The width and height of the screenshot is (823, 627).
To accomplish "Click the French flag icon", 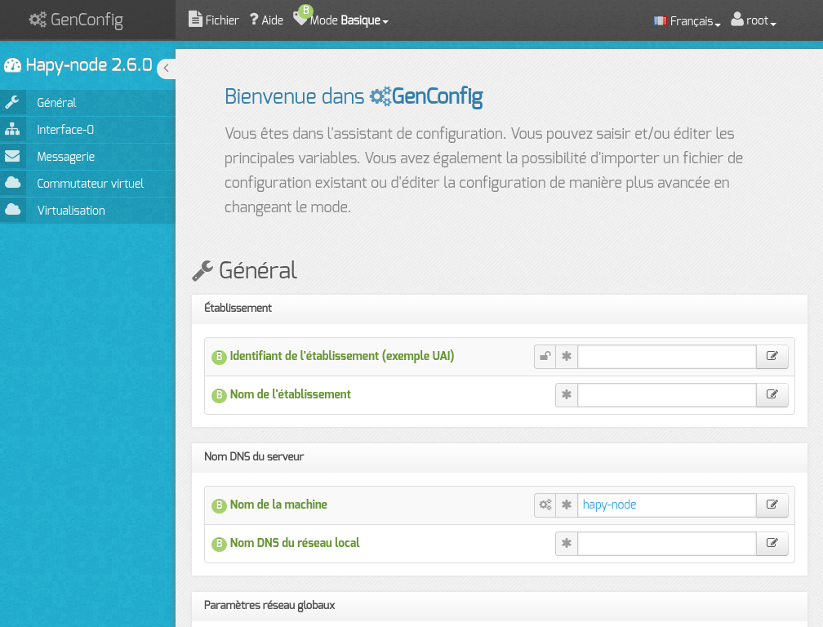I will click(x=661, y=21).
